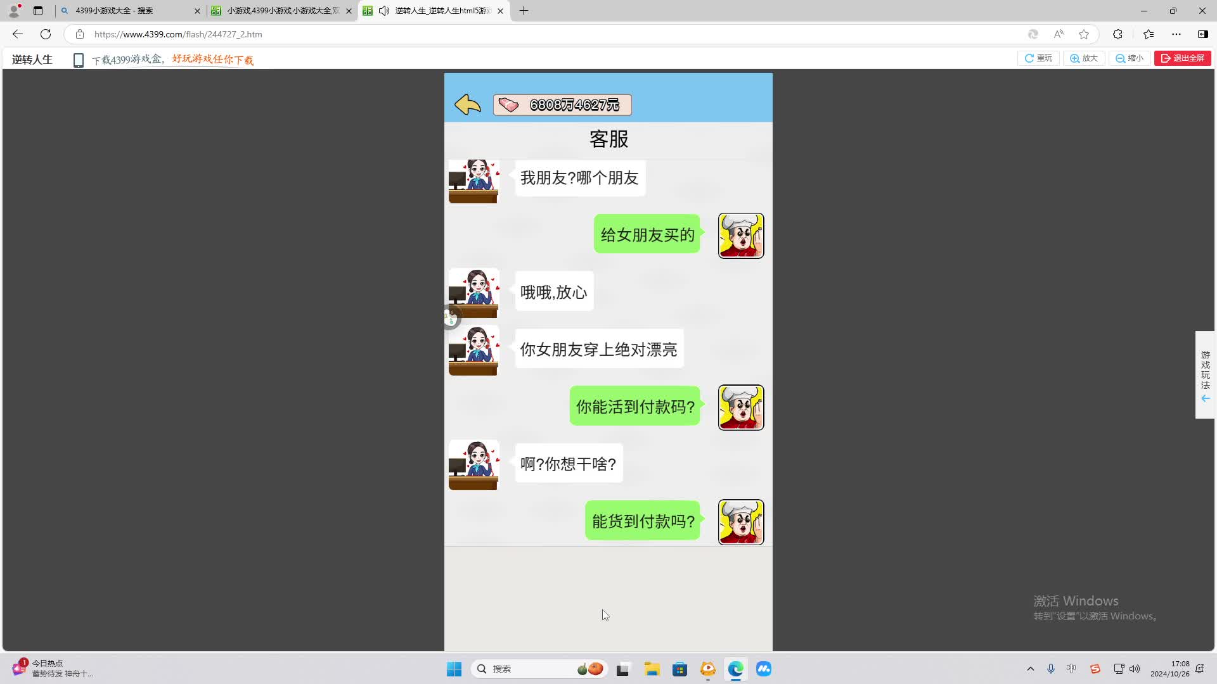Click inside the taskbar search box

point(539,668)
